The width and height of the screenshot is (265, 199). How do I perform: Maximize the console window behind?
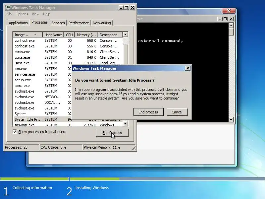pyautogui.click(x=225, y=19)
